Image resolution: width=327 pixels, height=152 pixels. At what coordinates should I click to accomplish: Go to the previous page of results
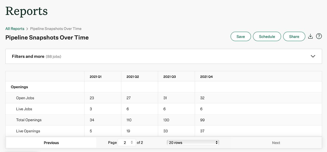(51, 143)
